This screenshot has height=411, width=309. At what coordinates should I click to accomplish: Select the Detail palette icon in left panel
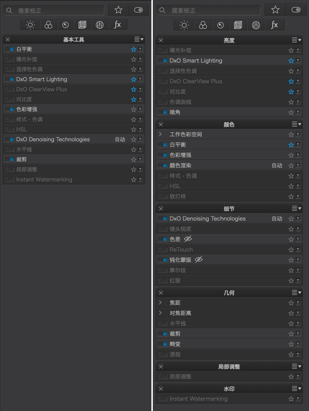(65, 25)
